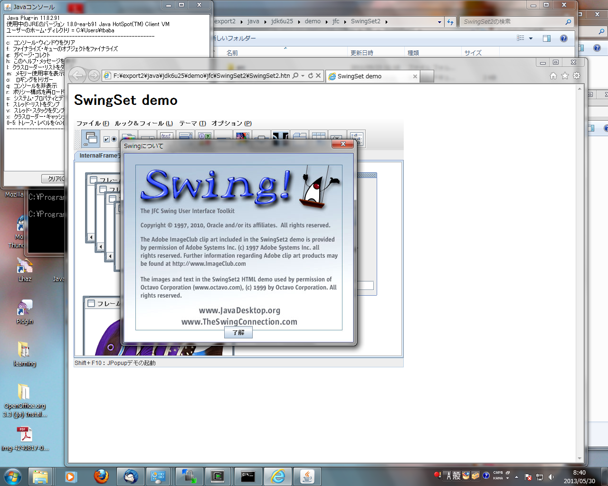608x486 pixels.
Task: Refresh the page in Internet Explorer
Action: (x=311, y=76)
